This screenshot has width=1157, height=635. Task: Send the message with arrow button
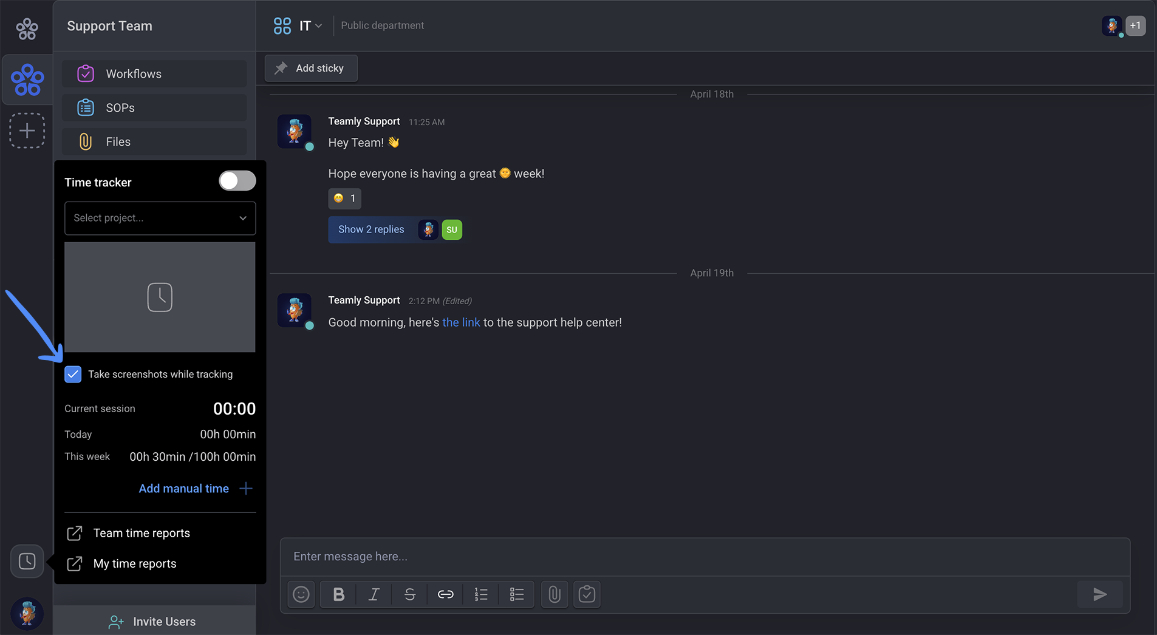[x=1100, y=594]
